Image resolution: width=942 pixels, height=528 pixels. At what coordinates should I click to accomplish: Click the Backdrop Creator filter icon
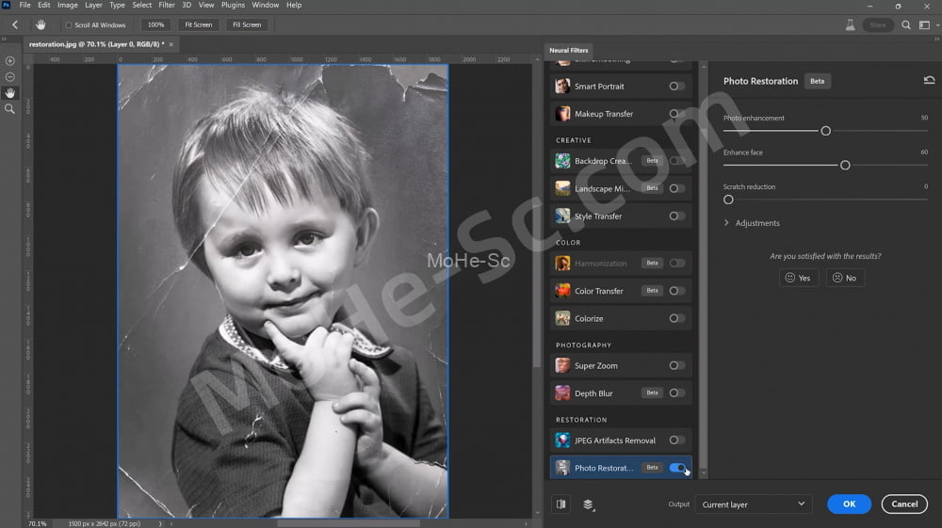(x=562, y=161)
